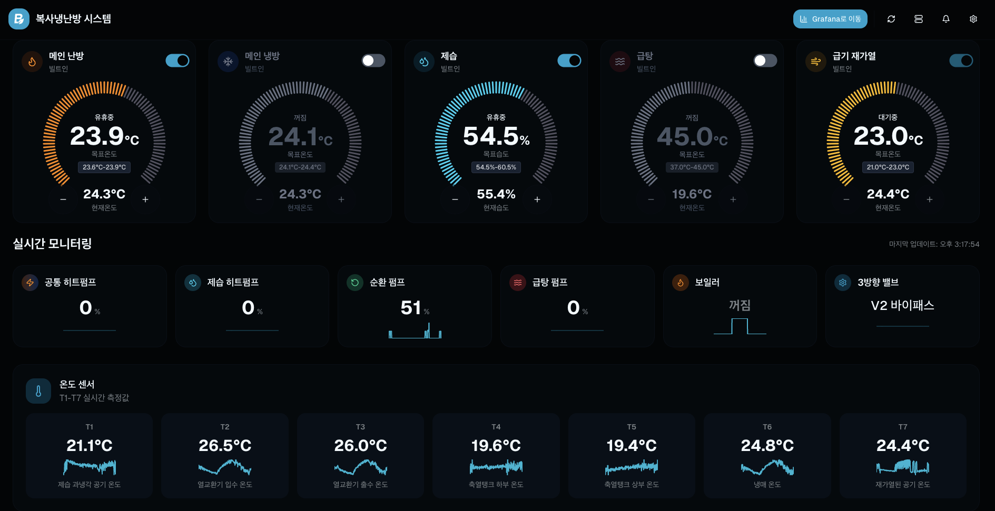Screen dimensions: 995x511
Task: Click the 메인 냉방 snowflake icon
Action: (x=228, y=62)
